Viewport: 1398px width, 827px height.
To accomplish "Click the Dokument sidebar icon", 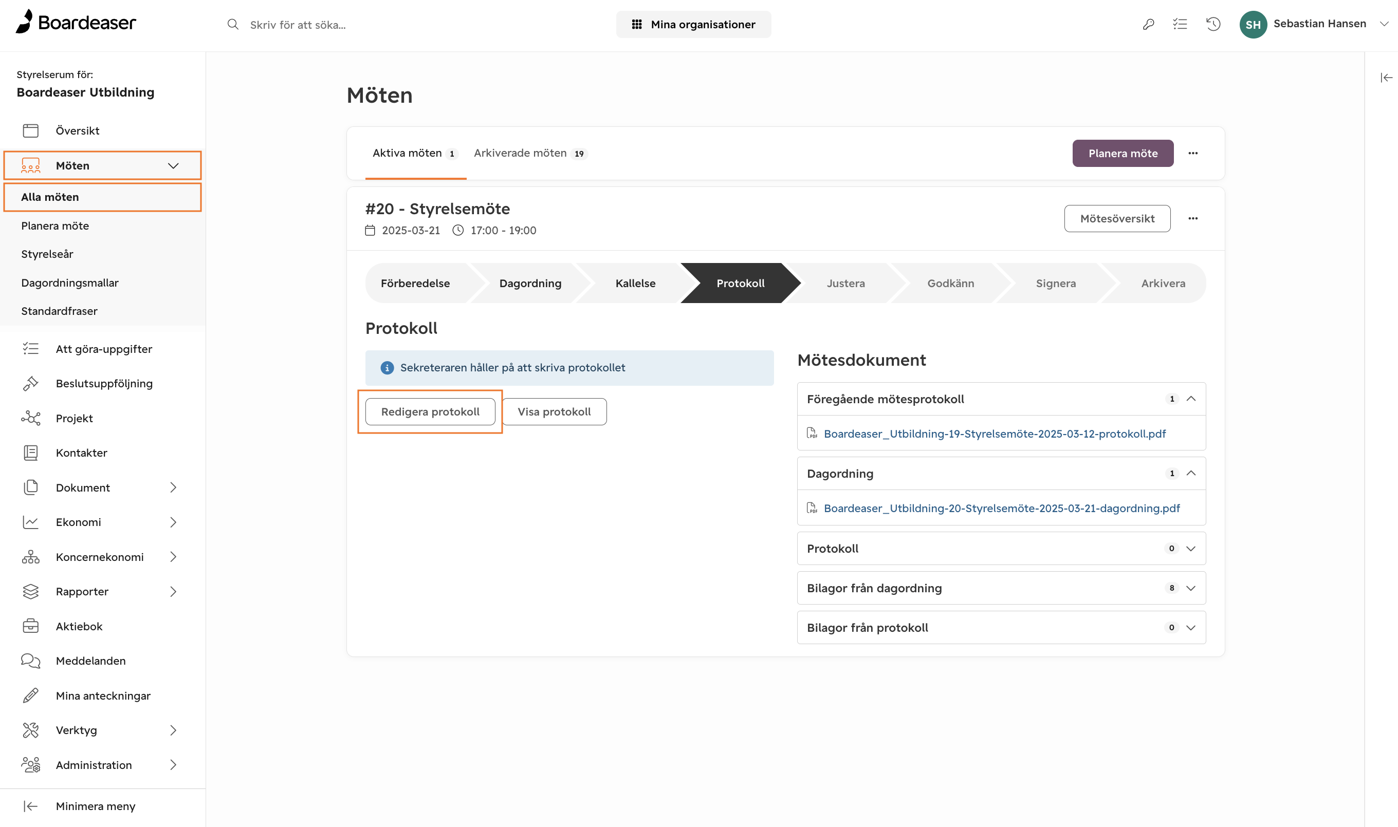I will tap(31, 487).
